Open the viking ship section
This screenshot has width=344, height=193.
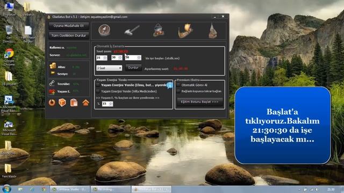point(185,31)
